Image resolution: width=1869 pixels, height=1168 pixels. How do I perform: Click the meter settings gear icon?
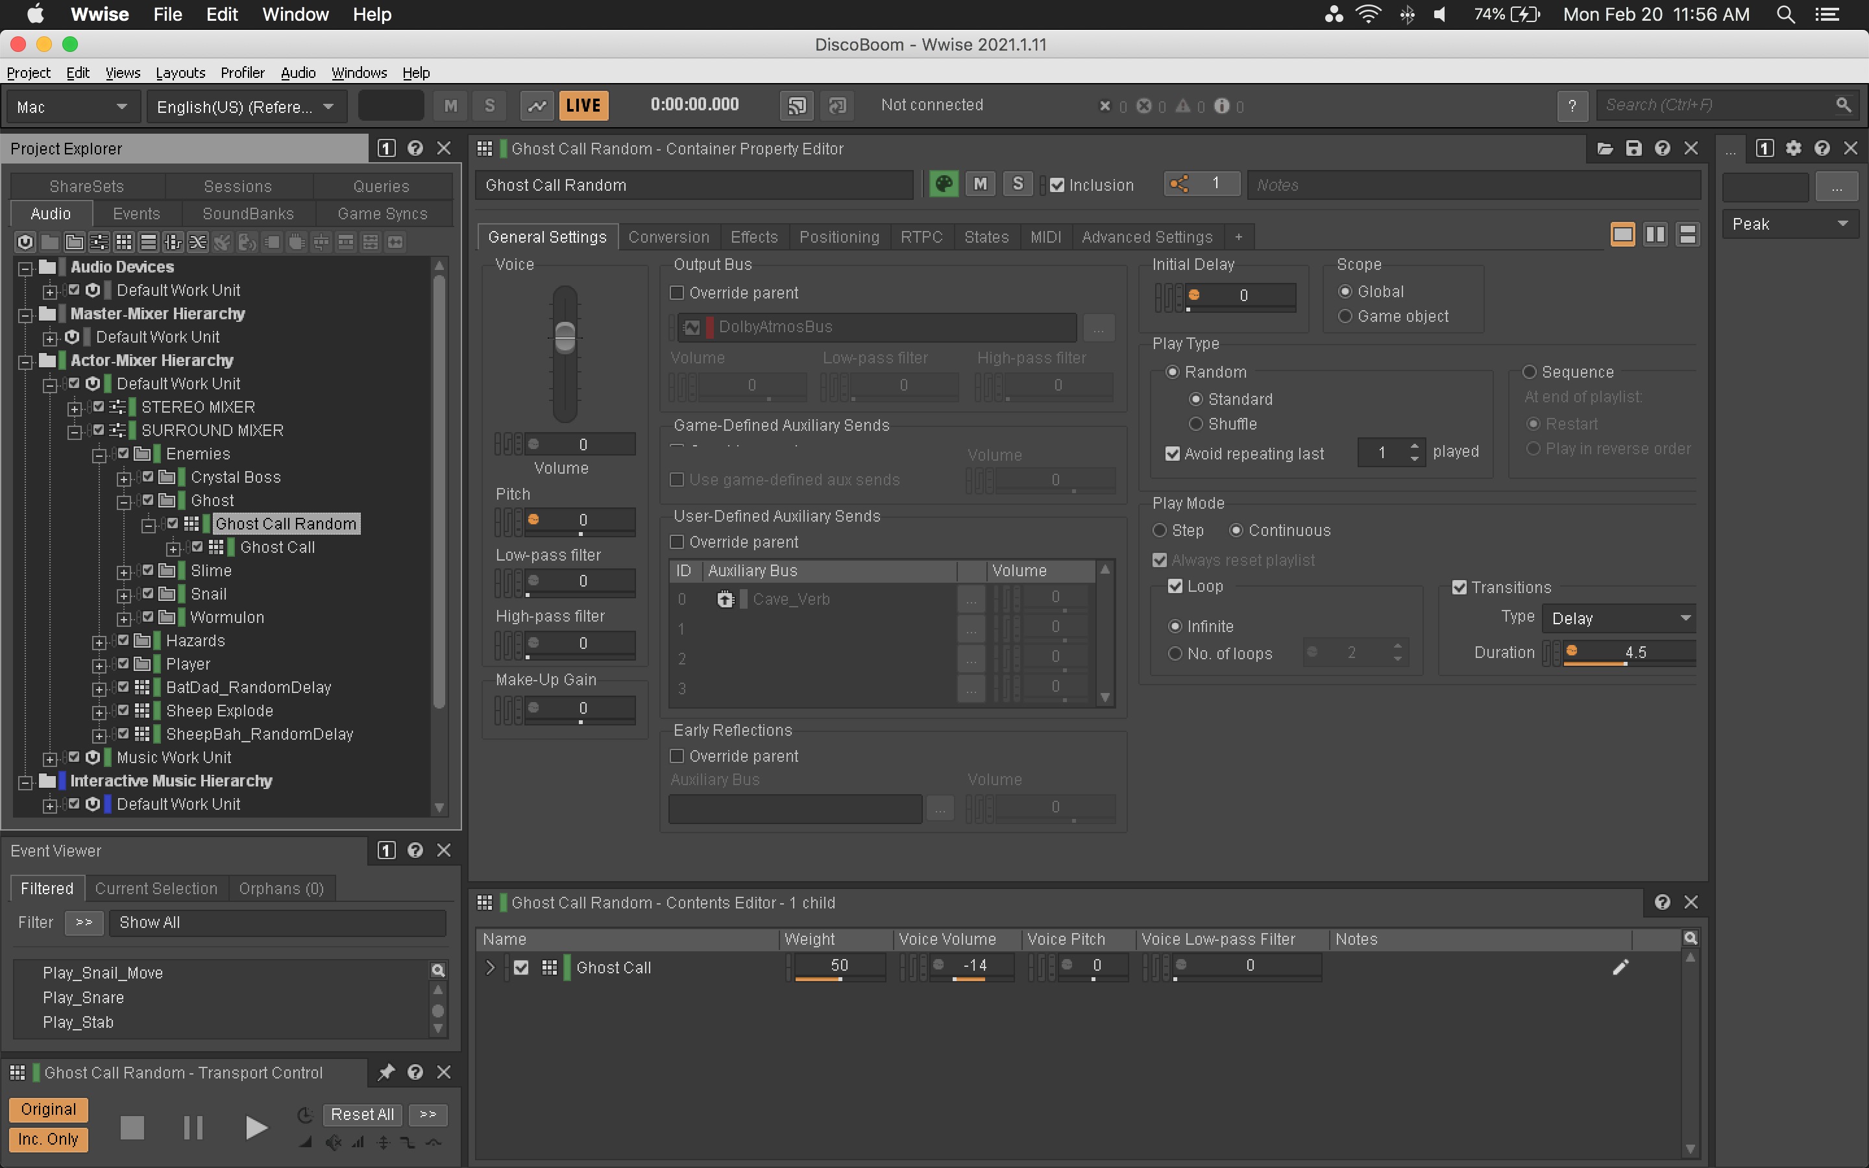(x=1793, y=149)
